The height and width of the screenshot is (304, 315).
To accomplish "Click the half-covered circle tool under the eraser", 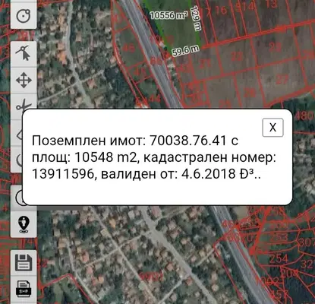I will (17, 159).
